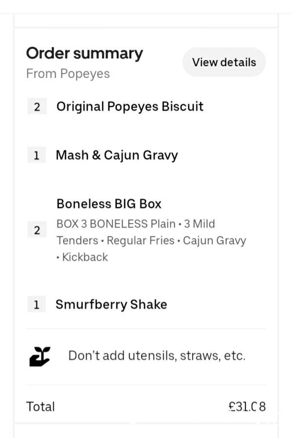
Task: Click quantity badge for Smurfberry Shake
Action: tap(36, 304)
